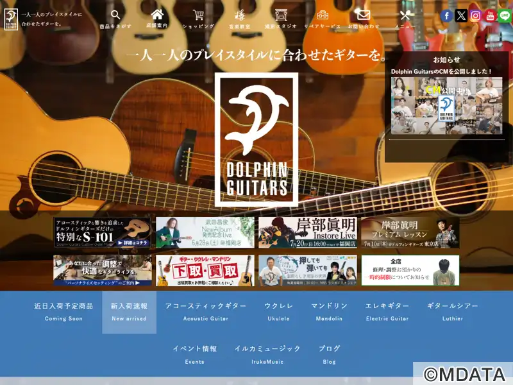The image size is (513, 385).
Task: Open the product search magnifier icon
Action: (115, 15)
